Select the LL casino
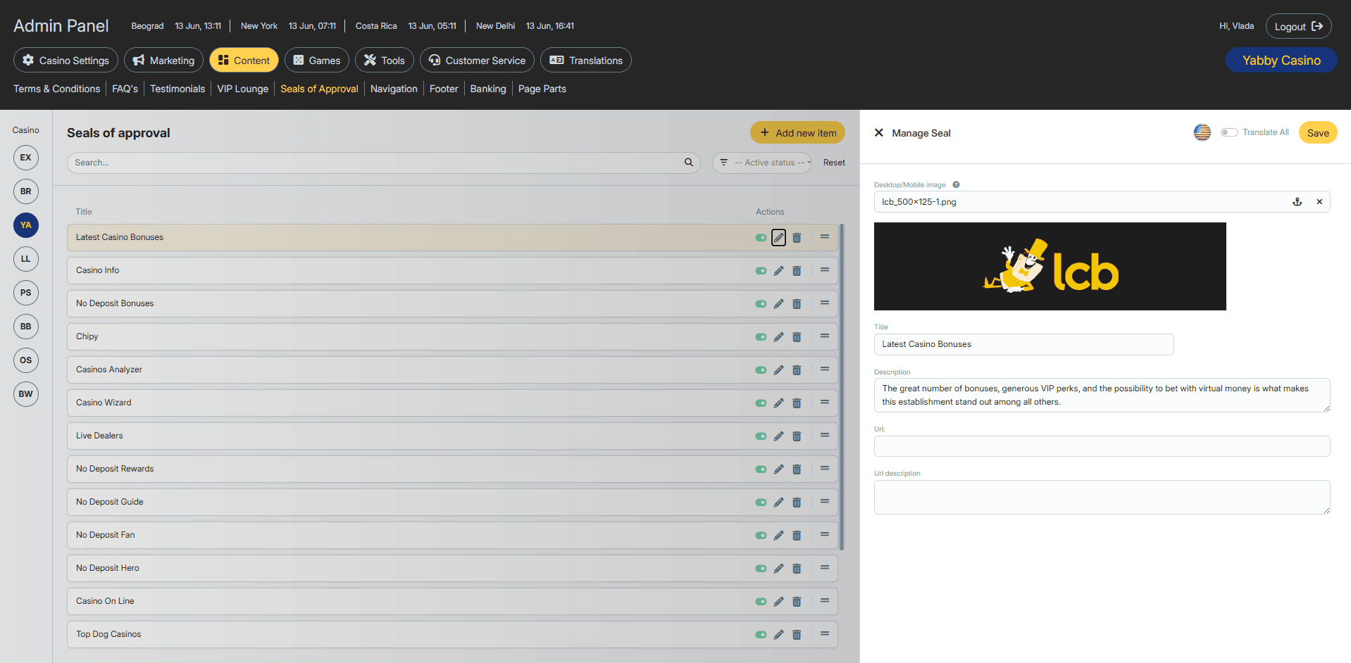The height and width of the screenshot is (663, 1351). (x=26, y=259)
